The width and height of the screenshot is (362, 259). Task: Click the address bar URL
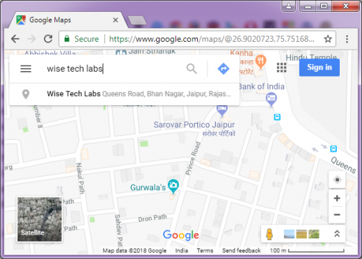pos(212,39)
